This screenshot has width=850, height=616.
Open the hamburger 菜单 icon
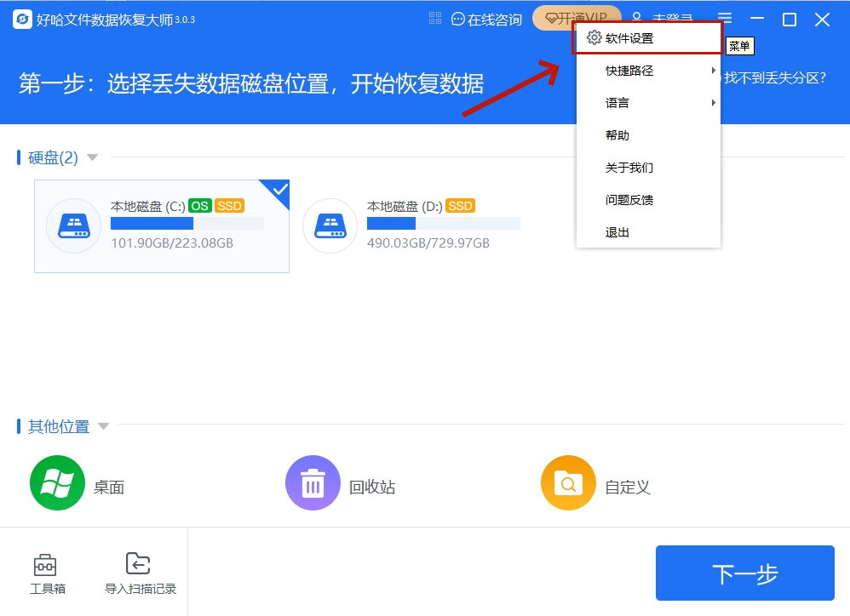[x=726, y=19]
